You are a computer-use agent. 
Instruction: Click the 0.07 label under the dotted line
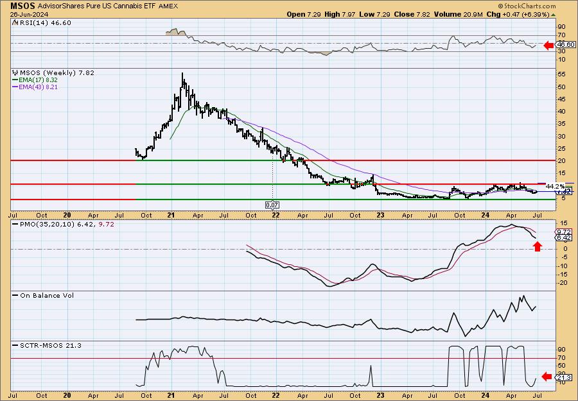(x=272, y=205)
